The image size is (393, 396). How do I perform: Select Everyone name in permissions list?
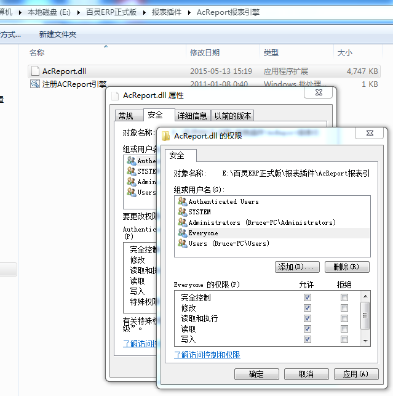204,233
